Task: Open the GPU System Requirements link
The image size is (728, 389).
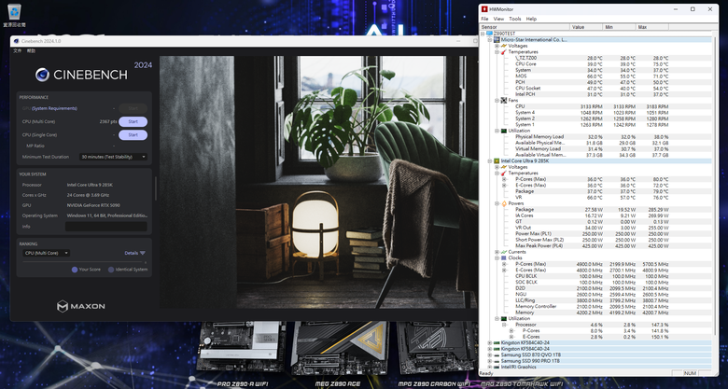Action: point(54,108)
